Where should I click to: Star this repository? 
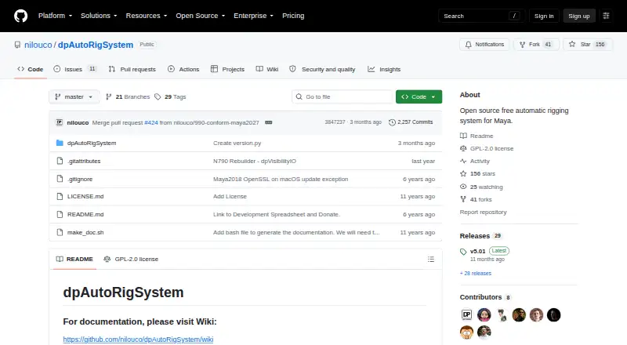point(587,45)
